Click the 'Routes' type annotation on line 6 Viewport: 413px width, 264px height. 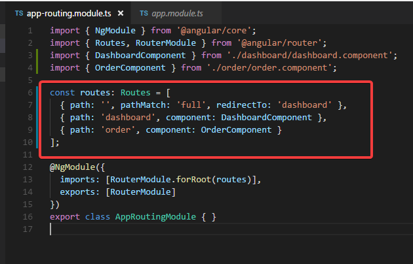point(136,93)
